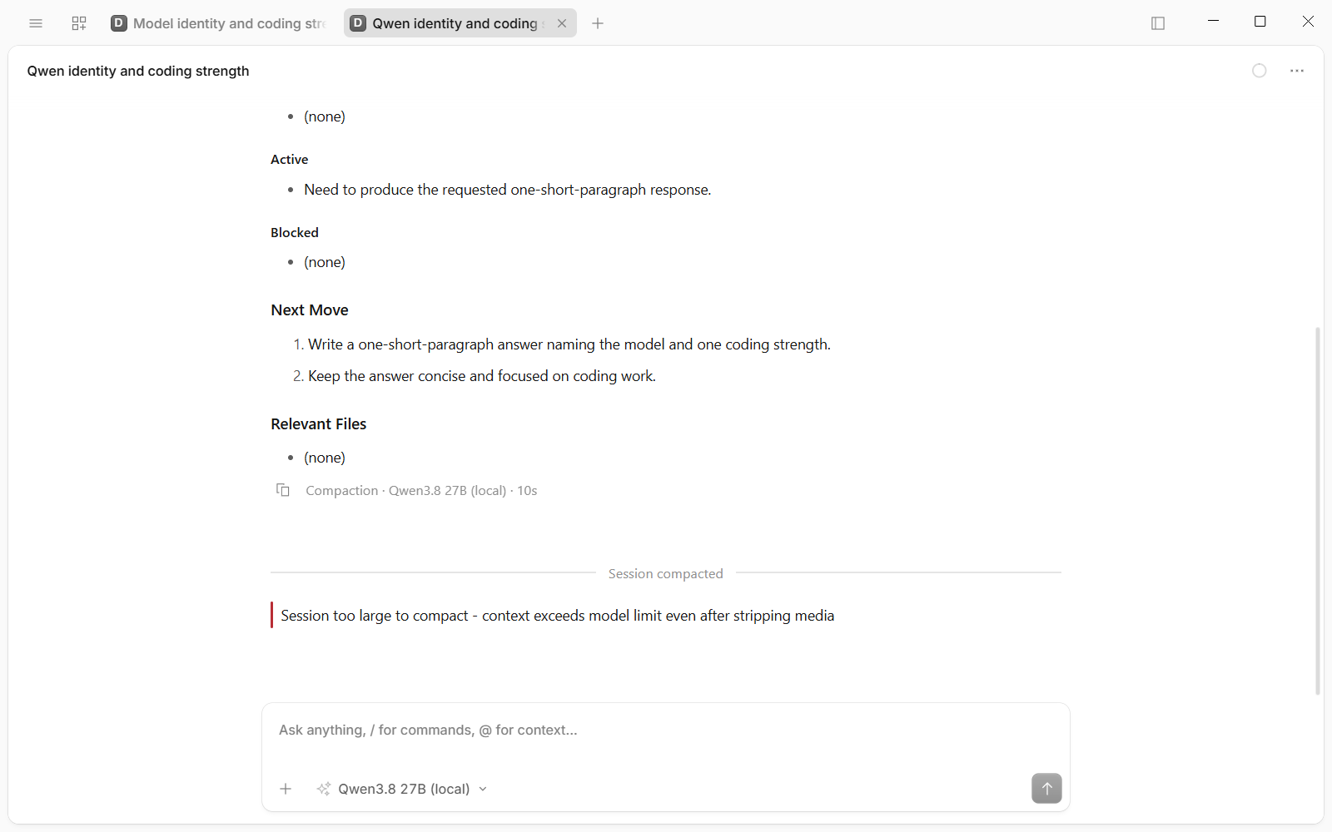
Task: Open the Qwen3.8 27B model dropdown
Action: (x=403, y=789)
